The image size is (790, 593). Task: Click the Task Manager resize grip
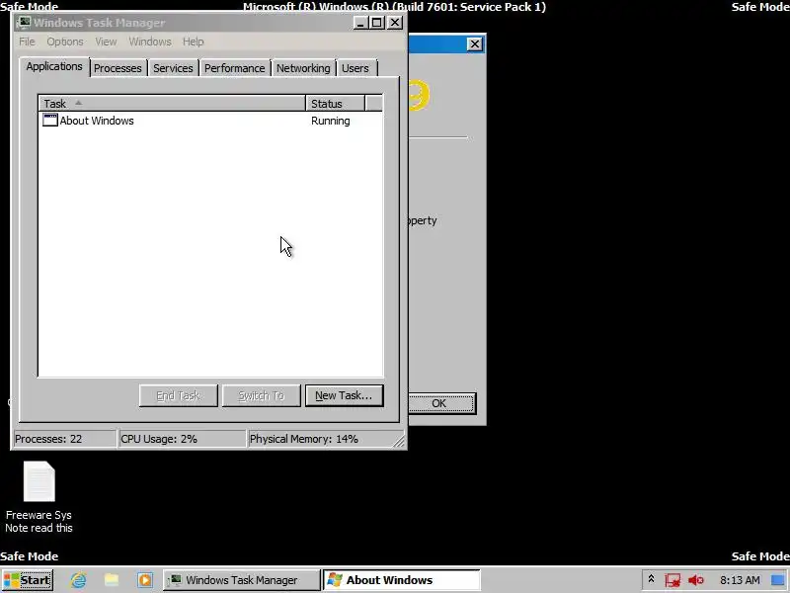click(399, 441)
